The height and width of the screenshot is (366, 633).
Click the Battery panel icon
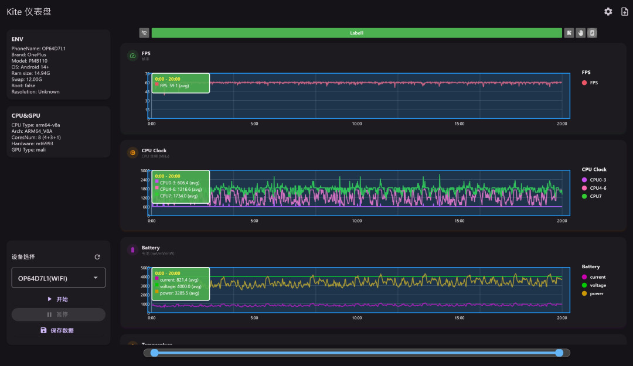coord(132,250)
